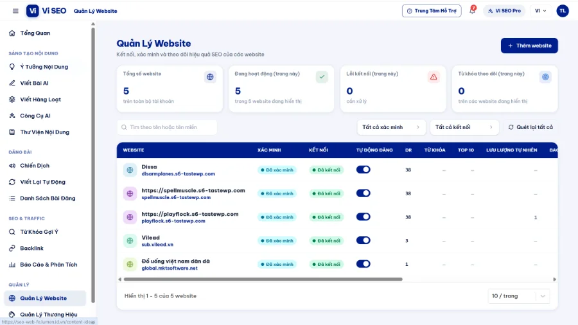Click the table scroll left arrow
Viewport: 578px width, 325px height.
120,279
